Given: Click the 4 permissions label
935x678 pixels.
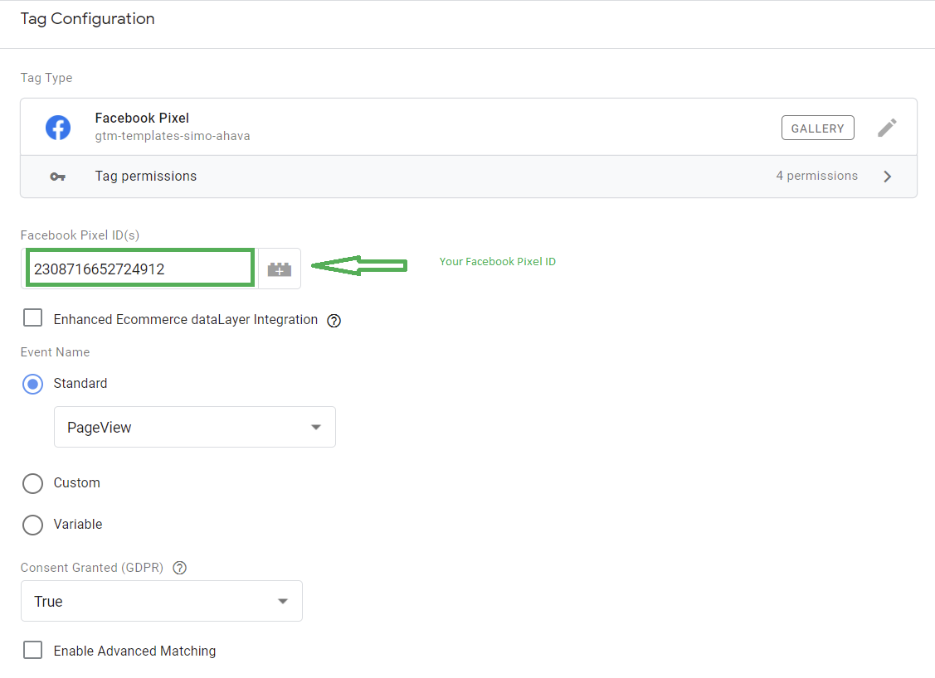Looking at the screenshot, I should click(x=816, y=176).
